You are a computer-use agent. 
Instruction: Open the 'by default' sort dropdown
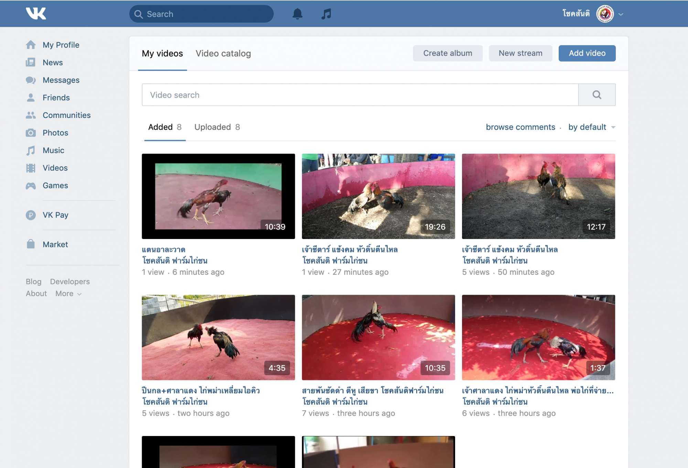[x=591, y=127]
